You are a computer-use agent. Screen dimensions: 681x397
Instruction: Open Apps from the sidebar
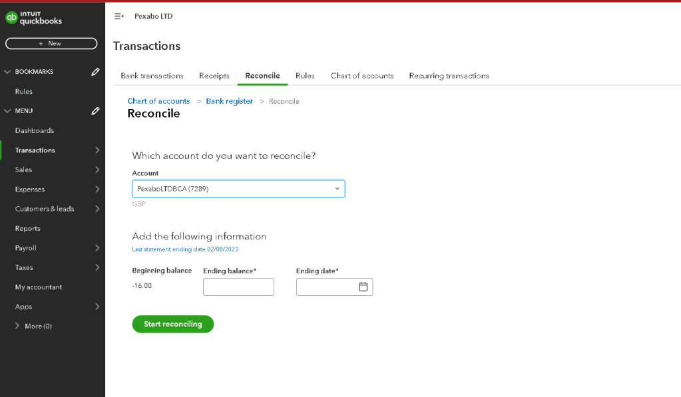[23, 307]
